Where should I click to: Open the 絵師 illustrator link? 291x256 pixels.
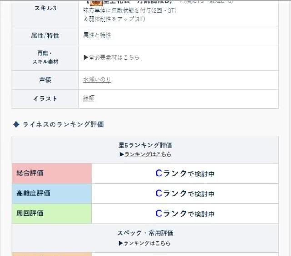pos(89,98)
